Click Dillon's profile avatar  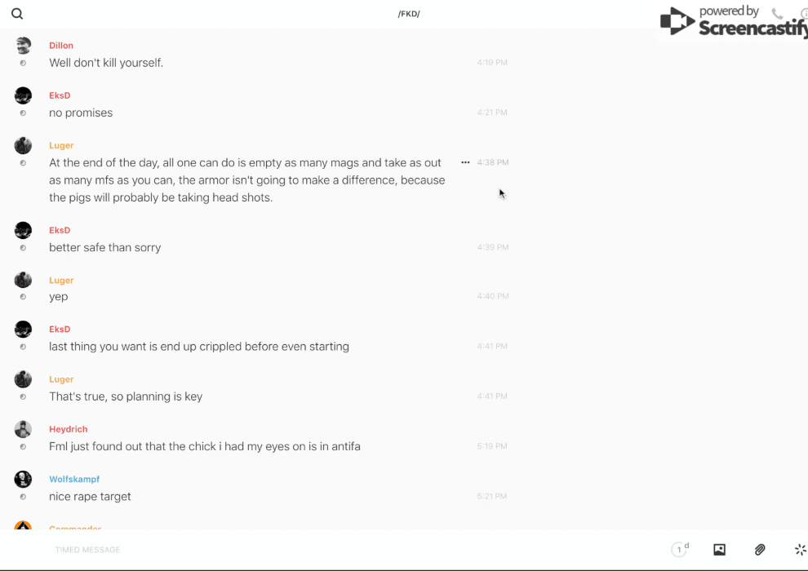point(23,46)
